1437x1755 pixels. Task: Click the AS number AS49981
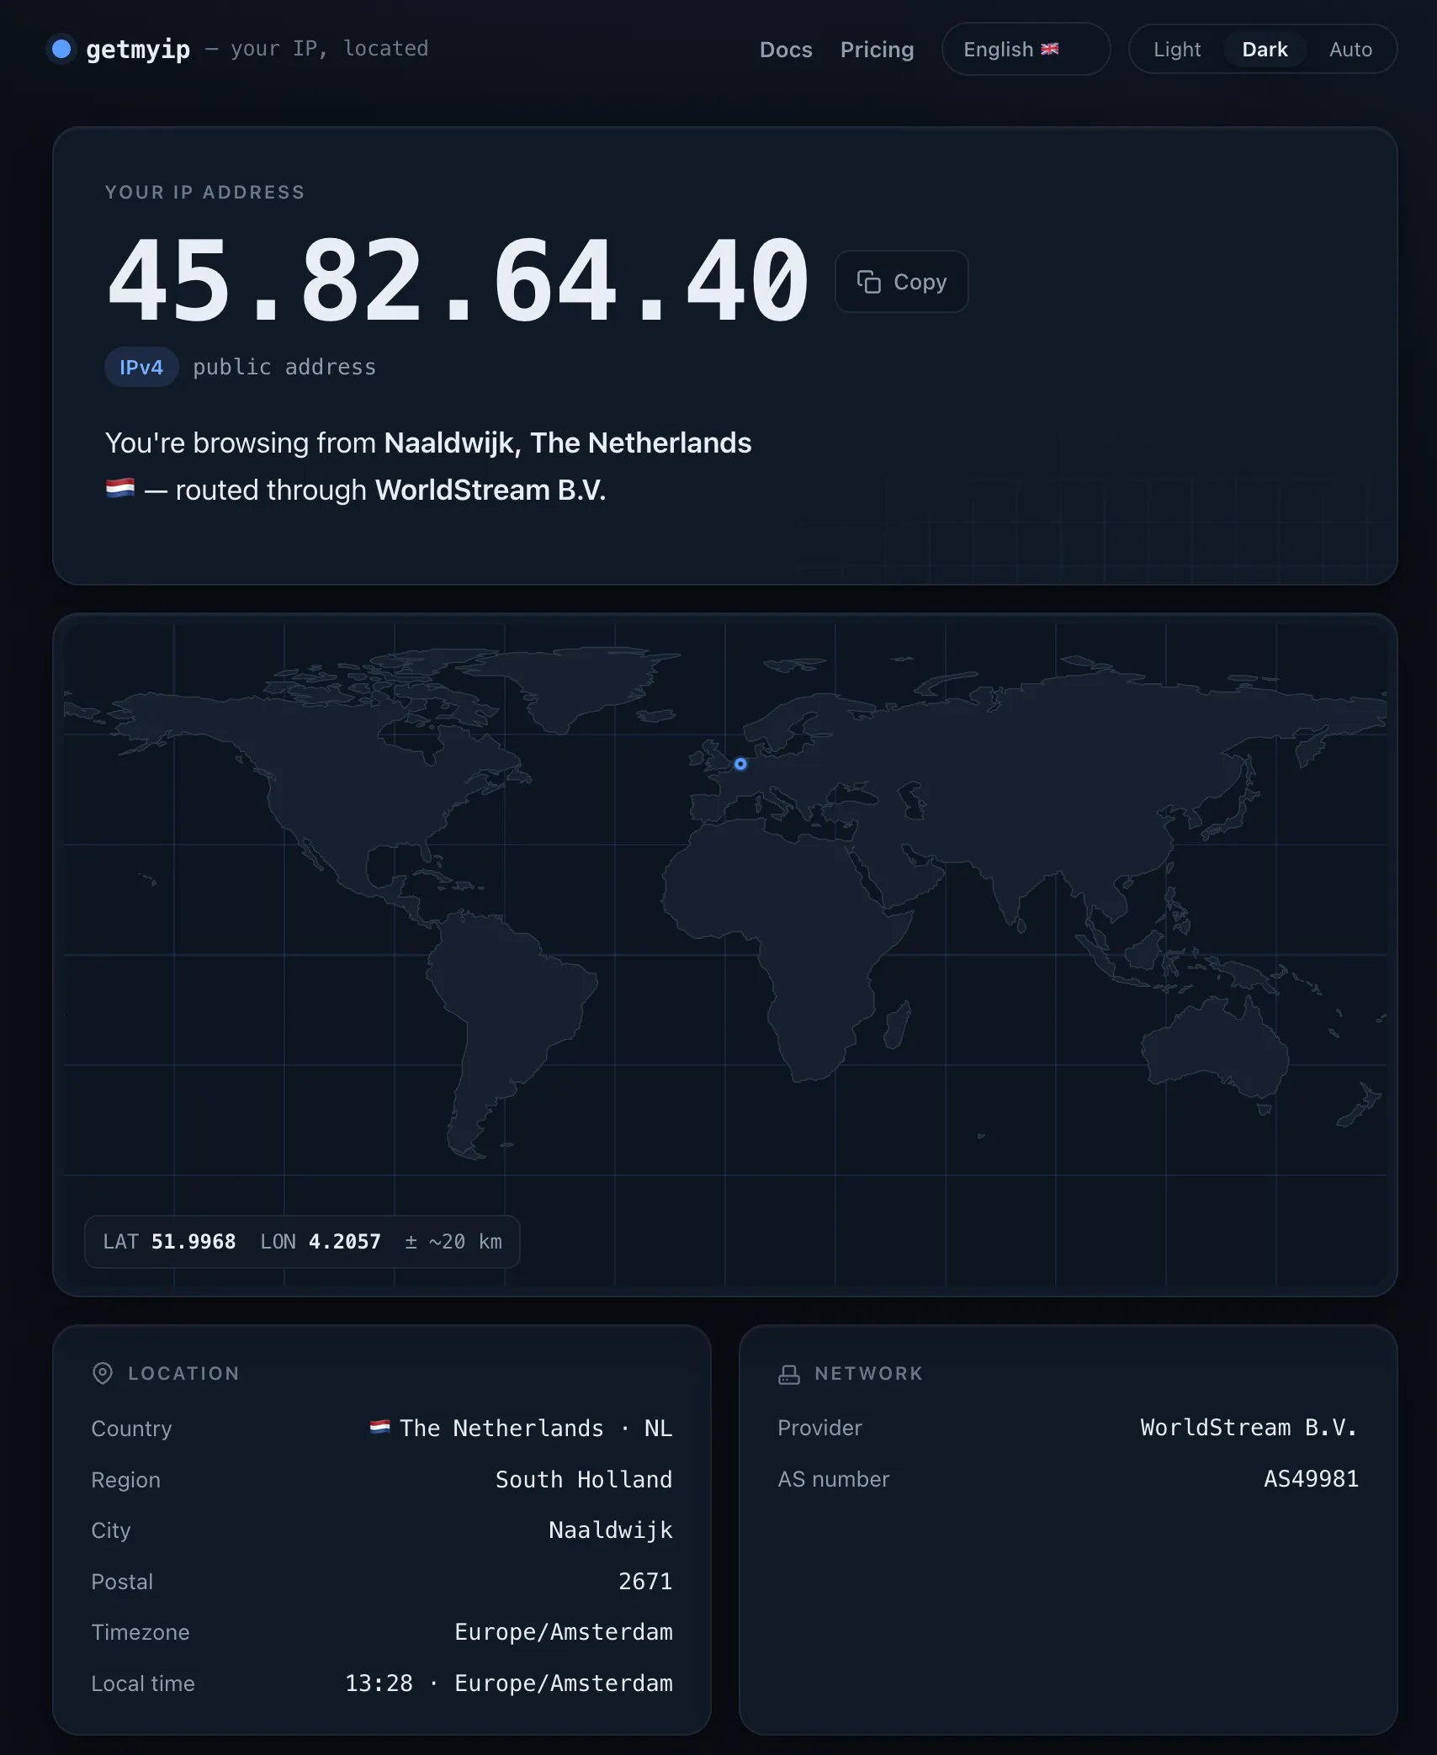(1312, 1478)
